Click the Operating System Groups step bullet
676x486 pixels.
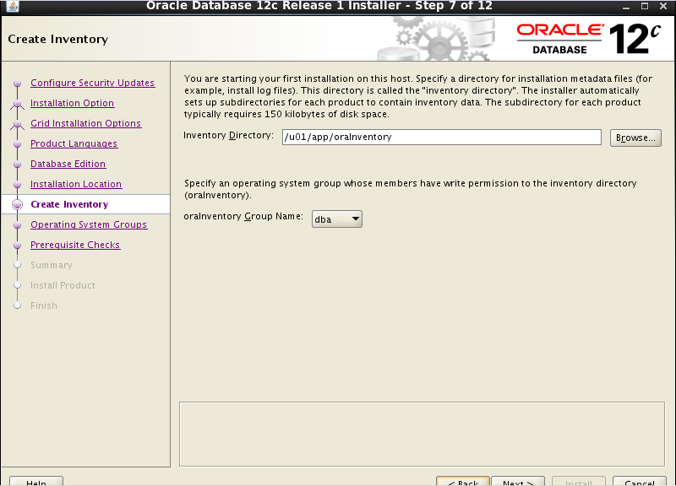click(17, 224)
